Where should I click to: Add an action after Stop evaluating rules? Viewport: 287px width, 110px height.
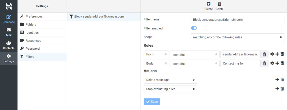pos(277,89)
